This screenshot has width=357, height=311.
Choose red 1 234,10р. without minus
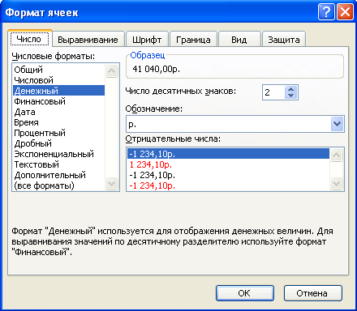228,164
